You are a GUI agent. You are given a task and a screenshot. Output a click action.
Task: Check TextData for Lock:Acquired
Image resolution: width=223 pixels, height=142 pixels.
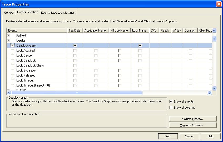[x=75, y=50]
